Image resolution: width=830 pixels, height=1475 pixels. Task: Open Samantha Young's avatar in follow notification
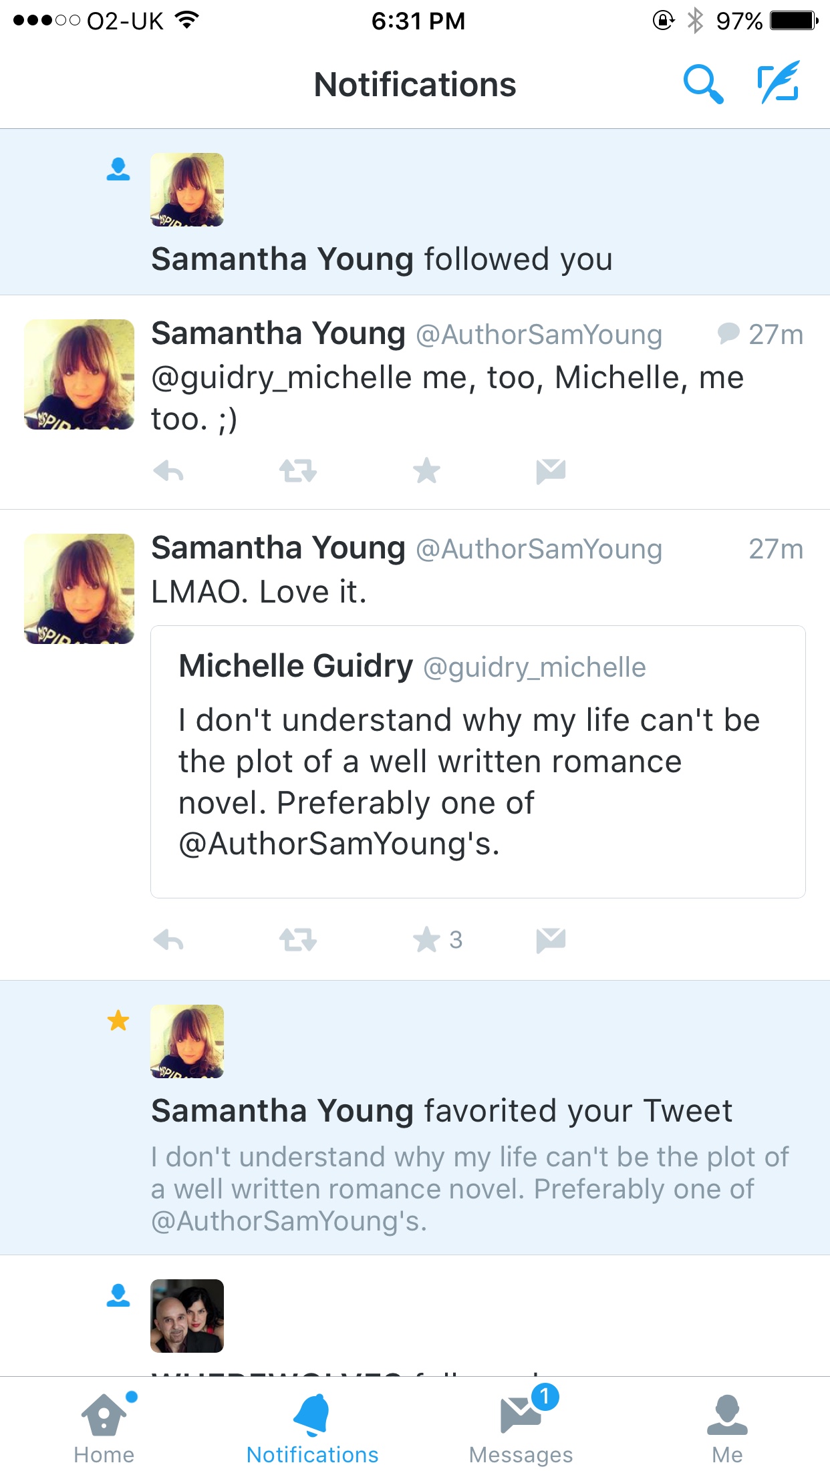pyautogui.click(x=187, y=190)
